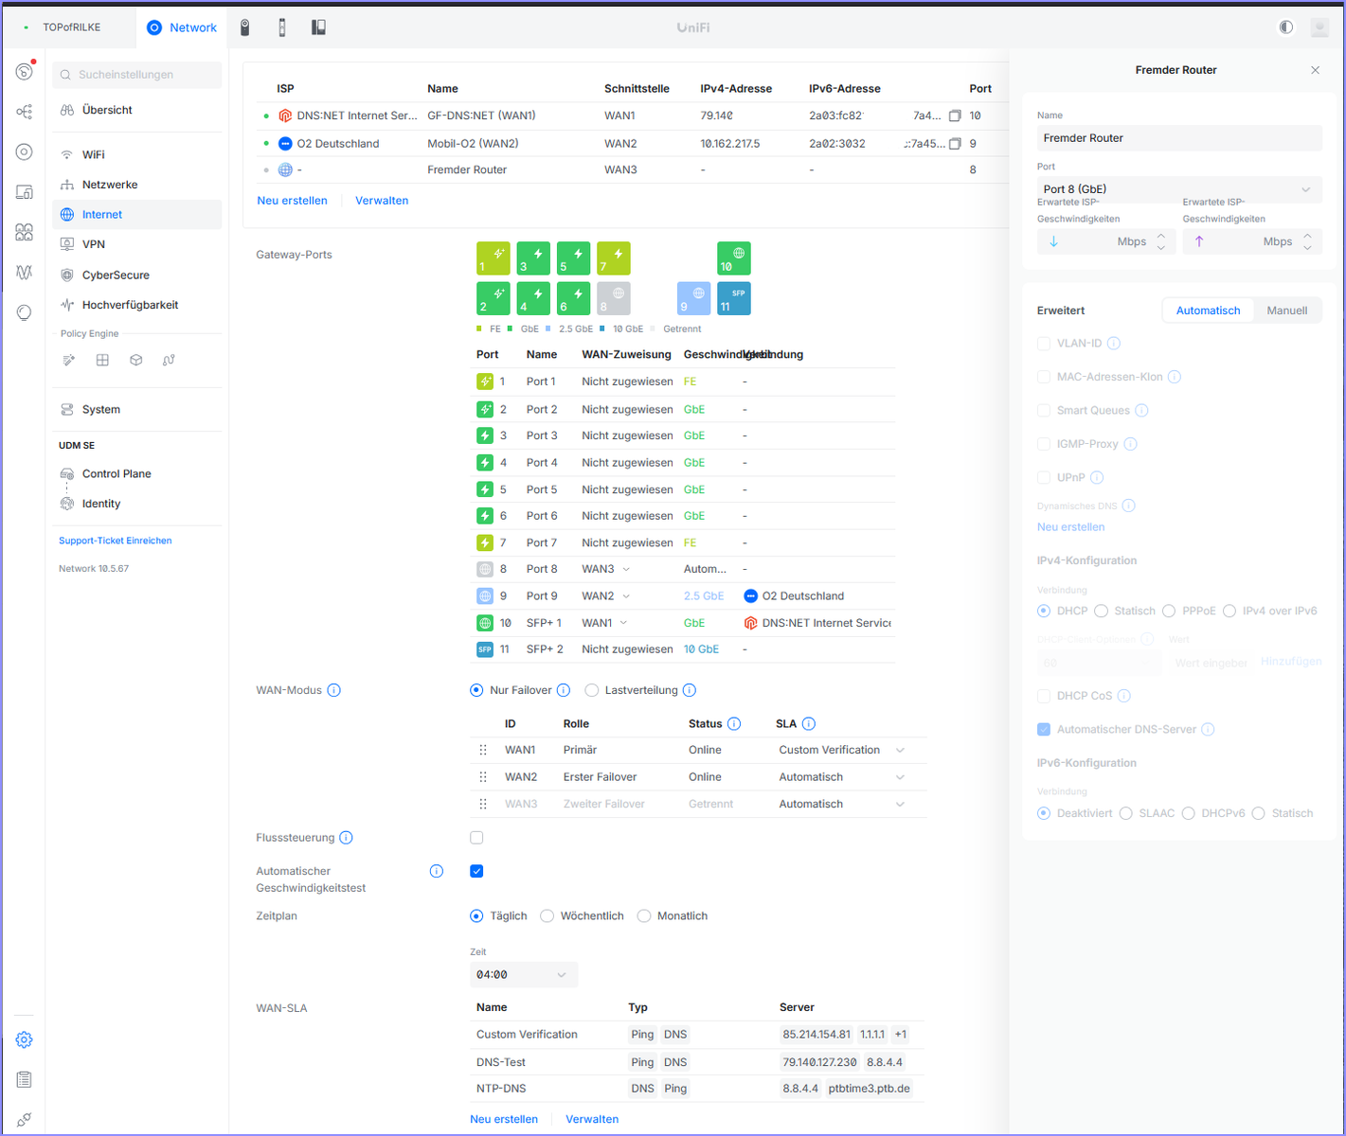Click the upload speed Mbps field

(x=1252, y=241)
